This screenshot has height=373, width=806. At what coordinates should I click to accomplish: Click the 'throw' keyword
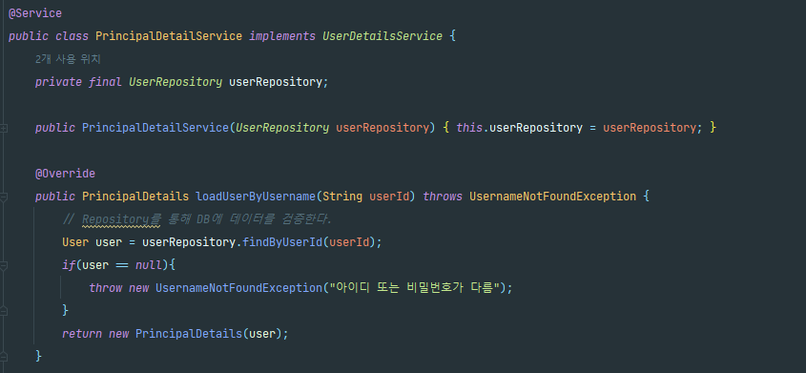tap(105, 288)
